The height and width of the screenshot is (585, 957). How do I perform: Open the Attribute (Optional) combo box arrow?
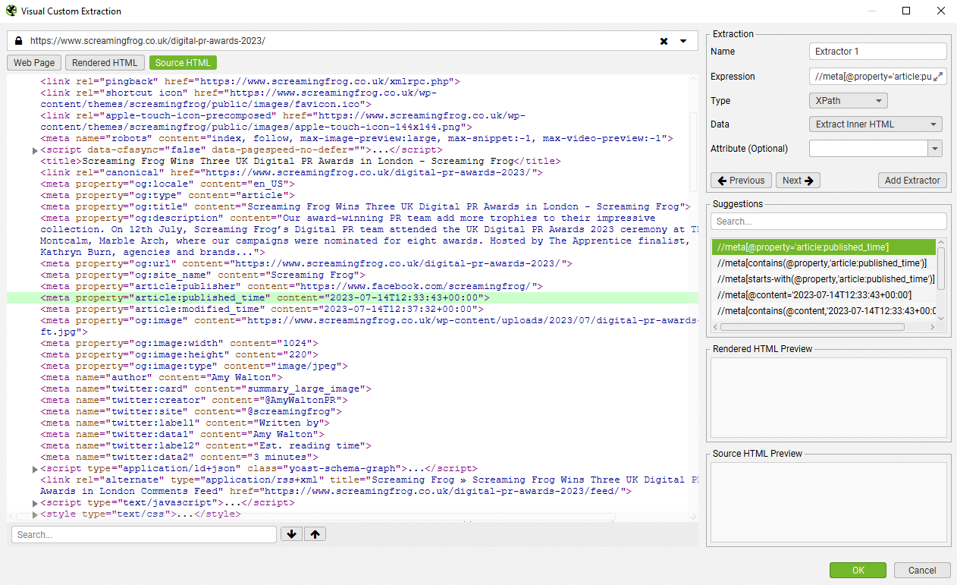click(x=935, y=149)
